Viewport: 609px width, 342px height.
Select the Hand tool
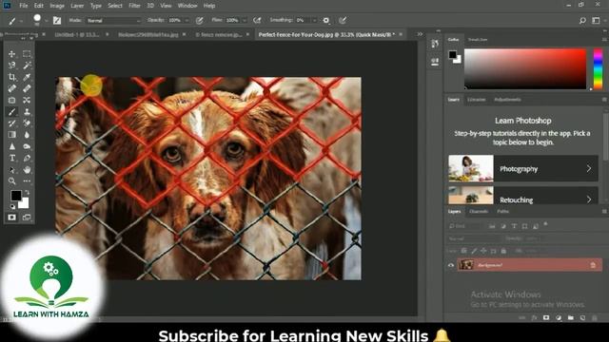pyautogui.click(x=27, y=170)
